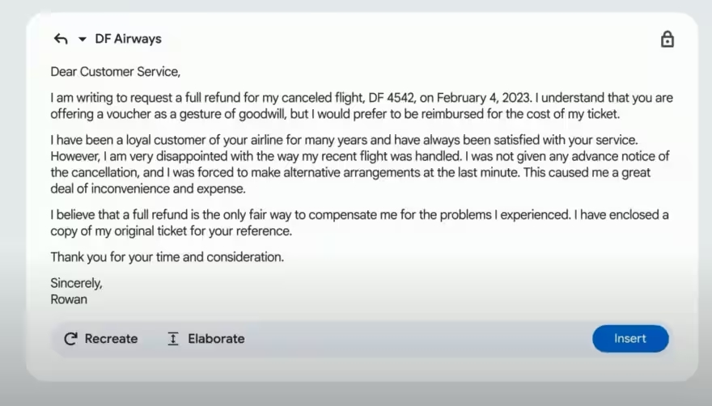
Task: Click inside the 'loyal customer' paragraph
Action: (x=243, y=142)
